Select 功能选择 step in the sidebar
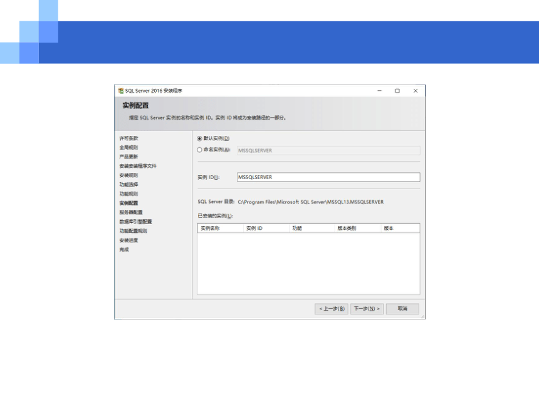Image resolution: width=539 pixels, height=404 pixels. 128,185
